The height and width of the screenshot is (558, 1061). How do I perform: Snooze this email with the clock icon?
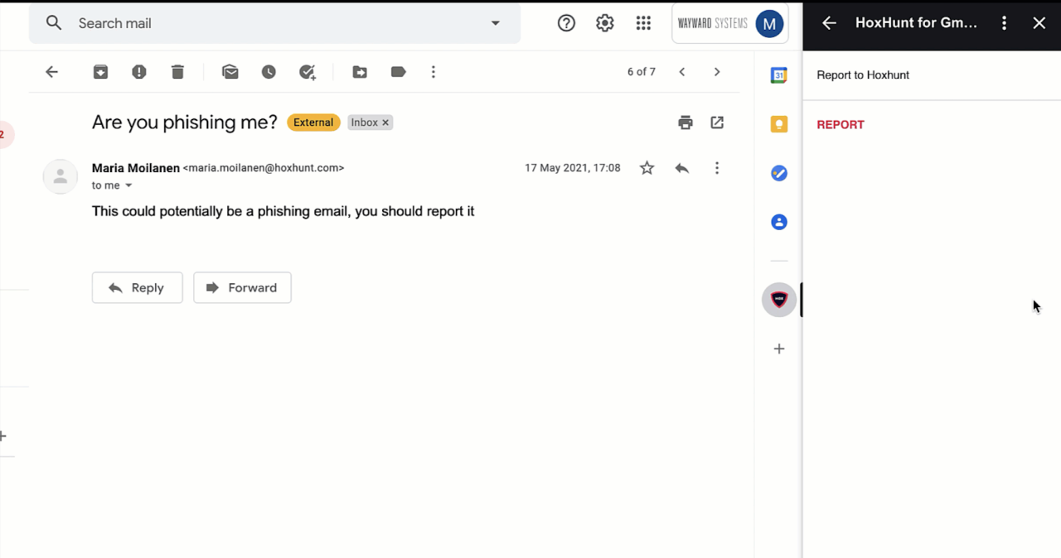(x=269, y=72)
